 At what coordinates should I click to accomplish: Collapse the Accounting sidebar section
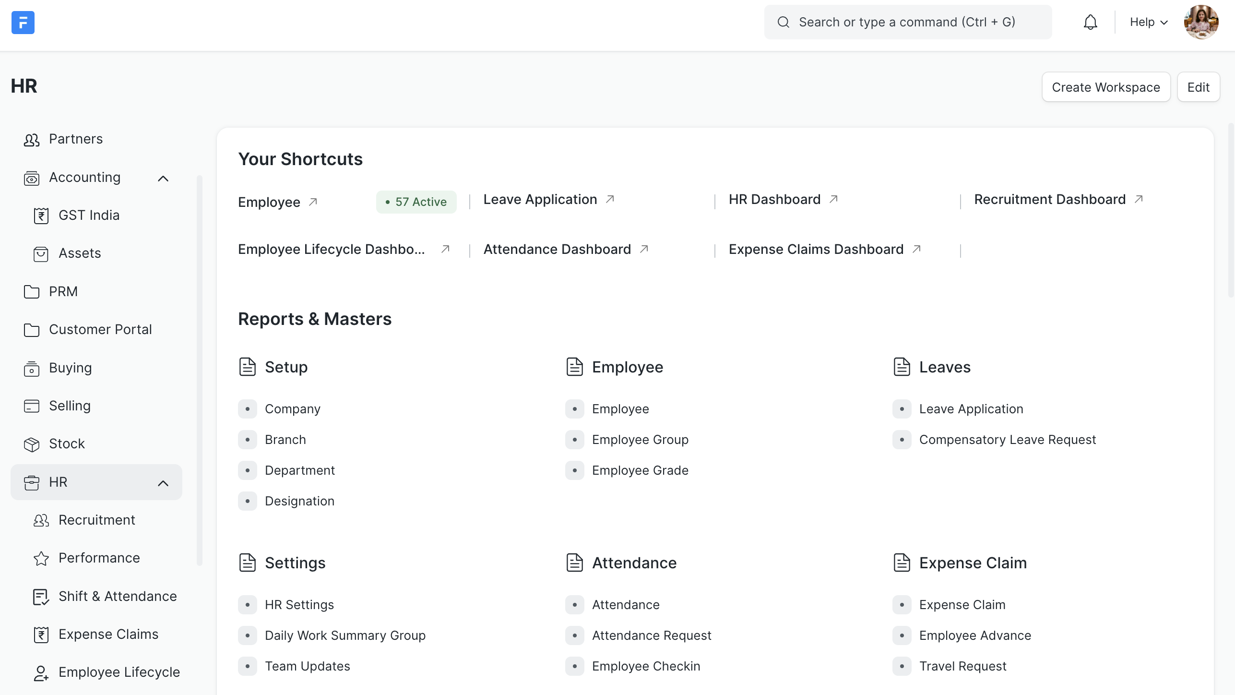coord(163,179)
